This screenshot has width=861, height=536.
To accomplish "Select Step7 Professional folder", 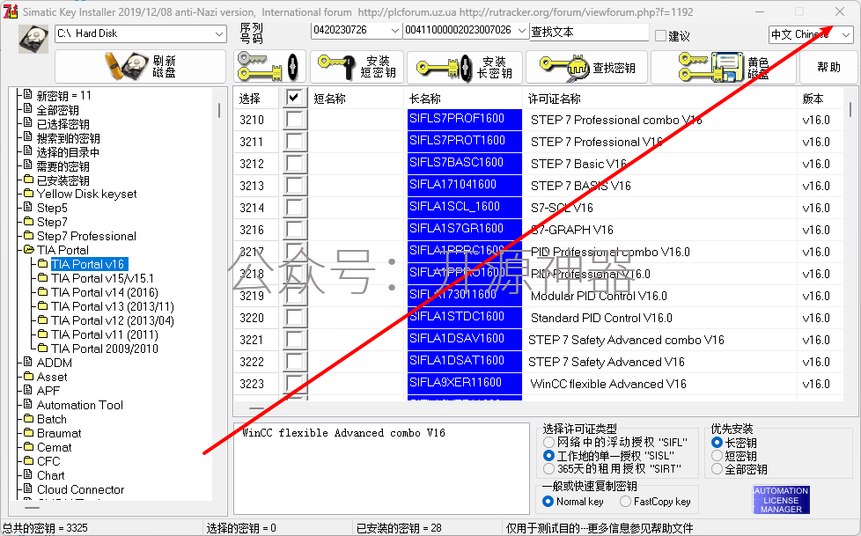I will click(86, 236).
